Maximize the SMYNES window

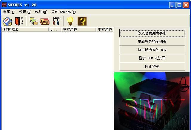click(x=179, y=5)
